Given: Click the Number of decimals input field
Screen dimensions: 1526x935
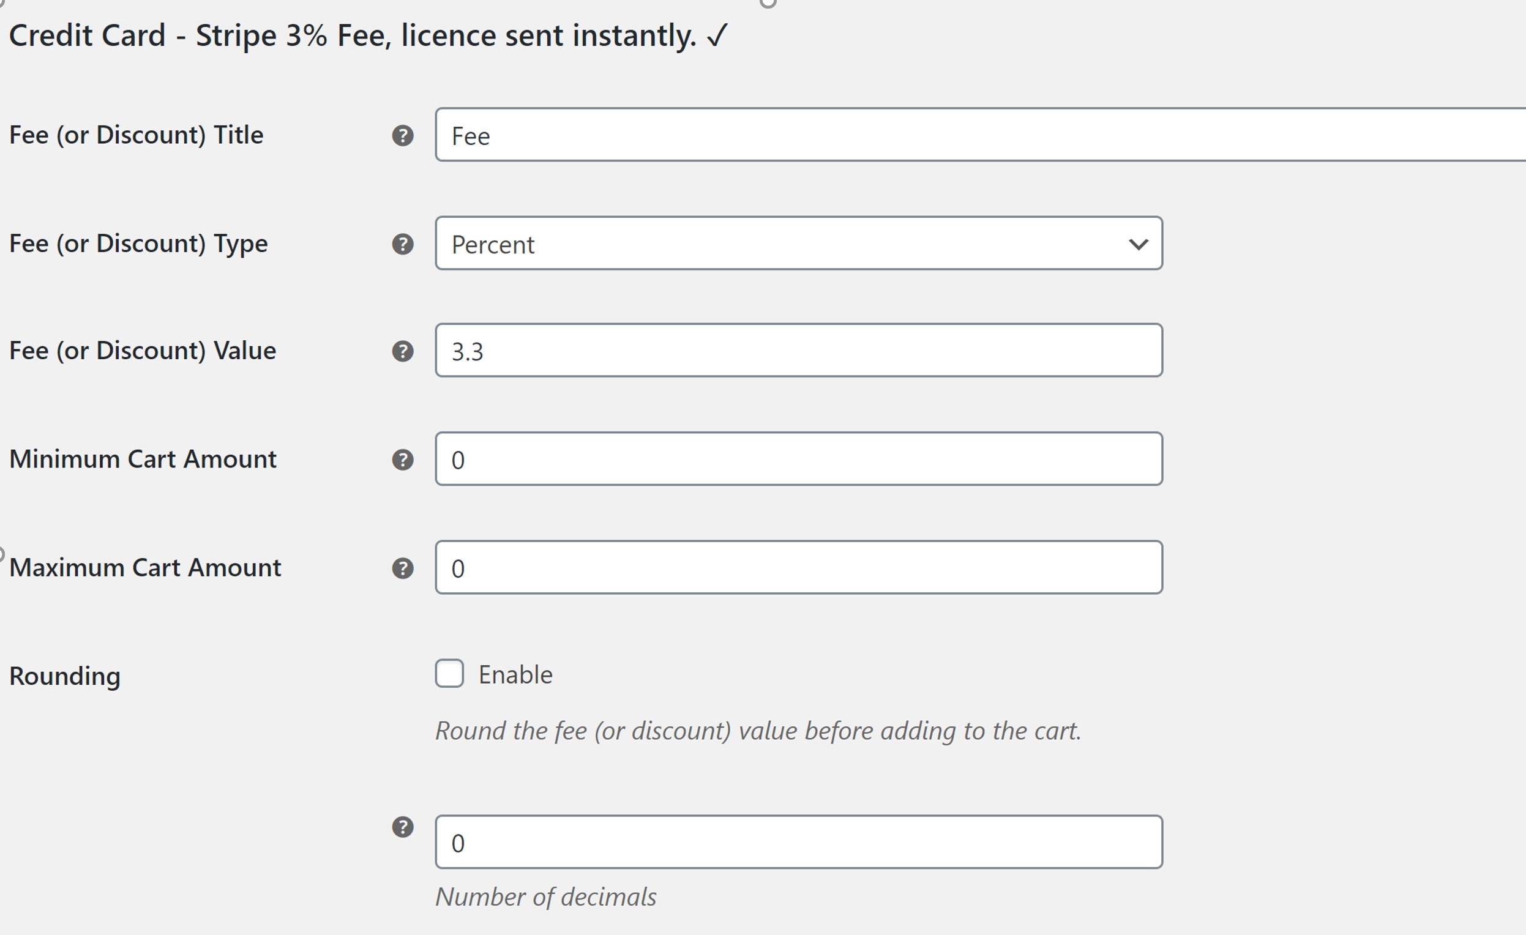Looking at the screenshot, I should coord(798,842).
